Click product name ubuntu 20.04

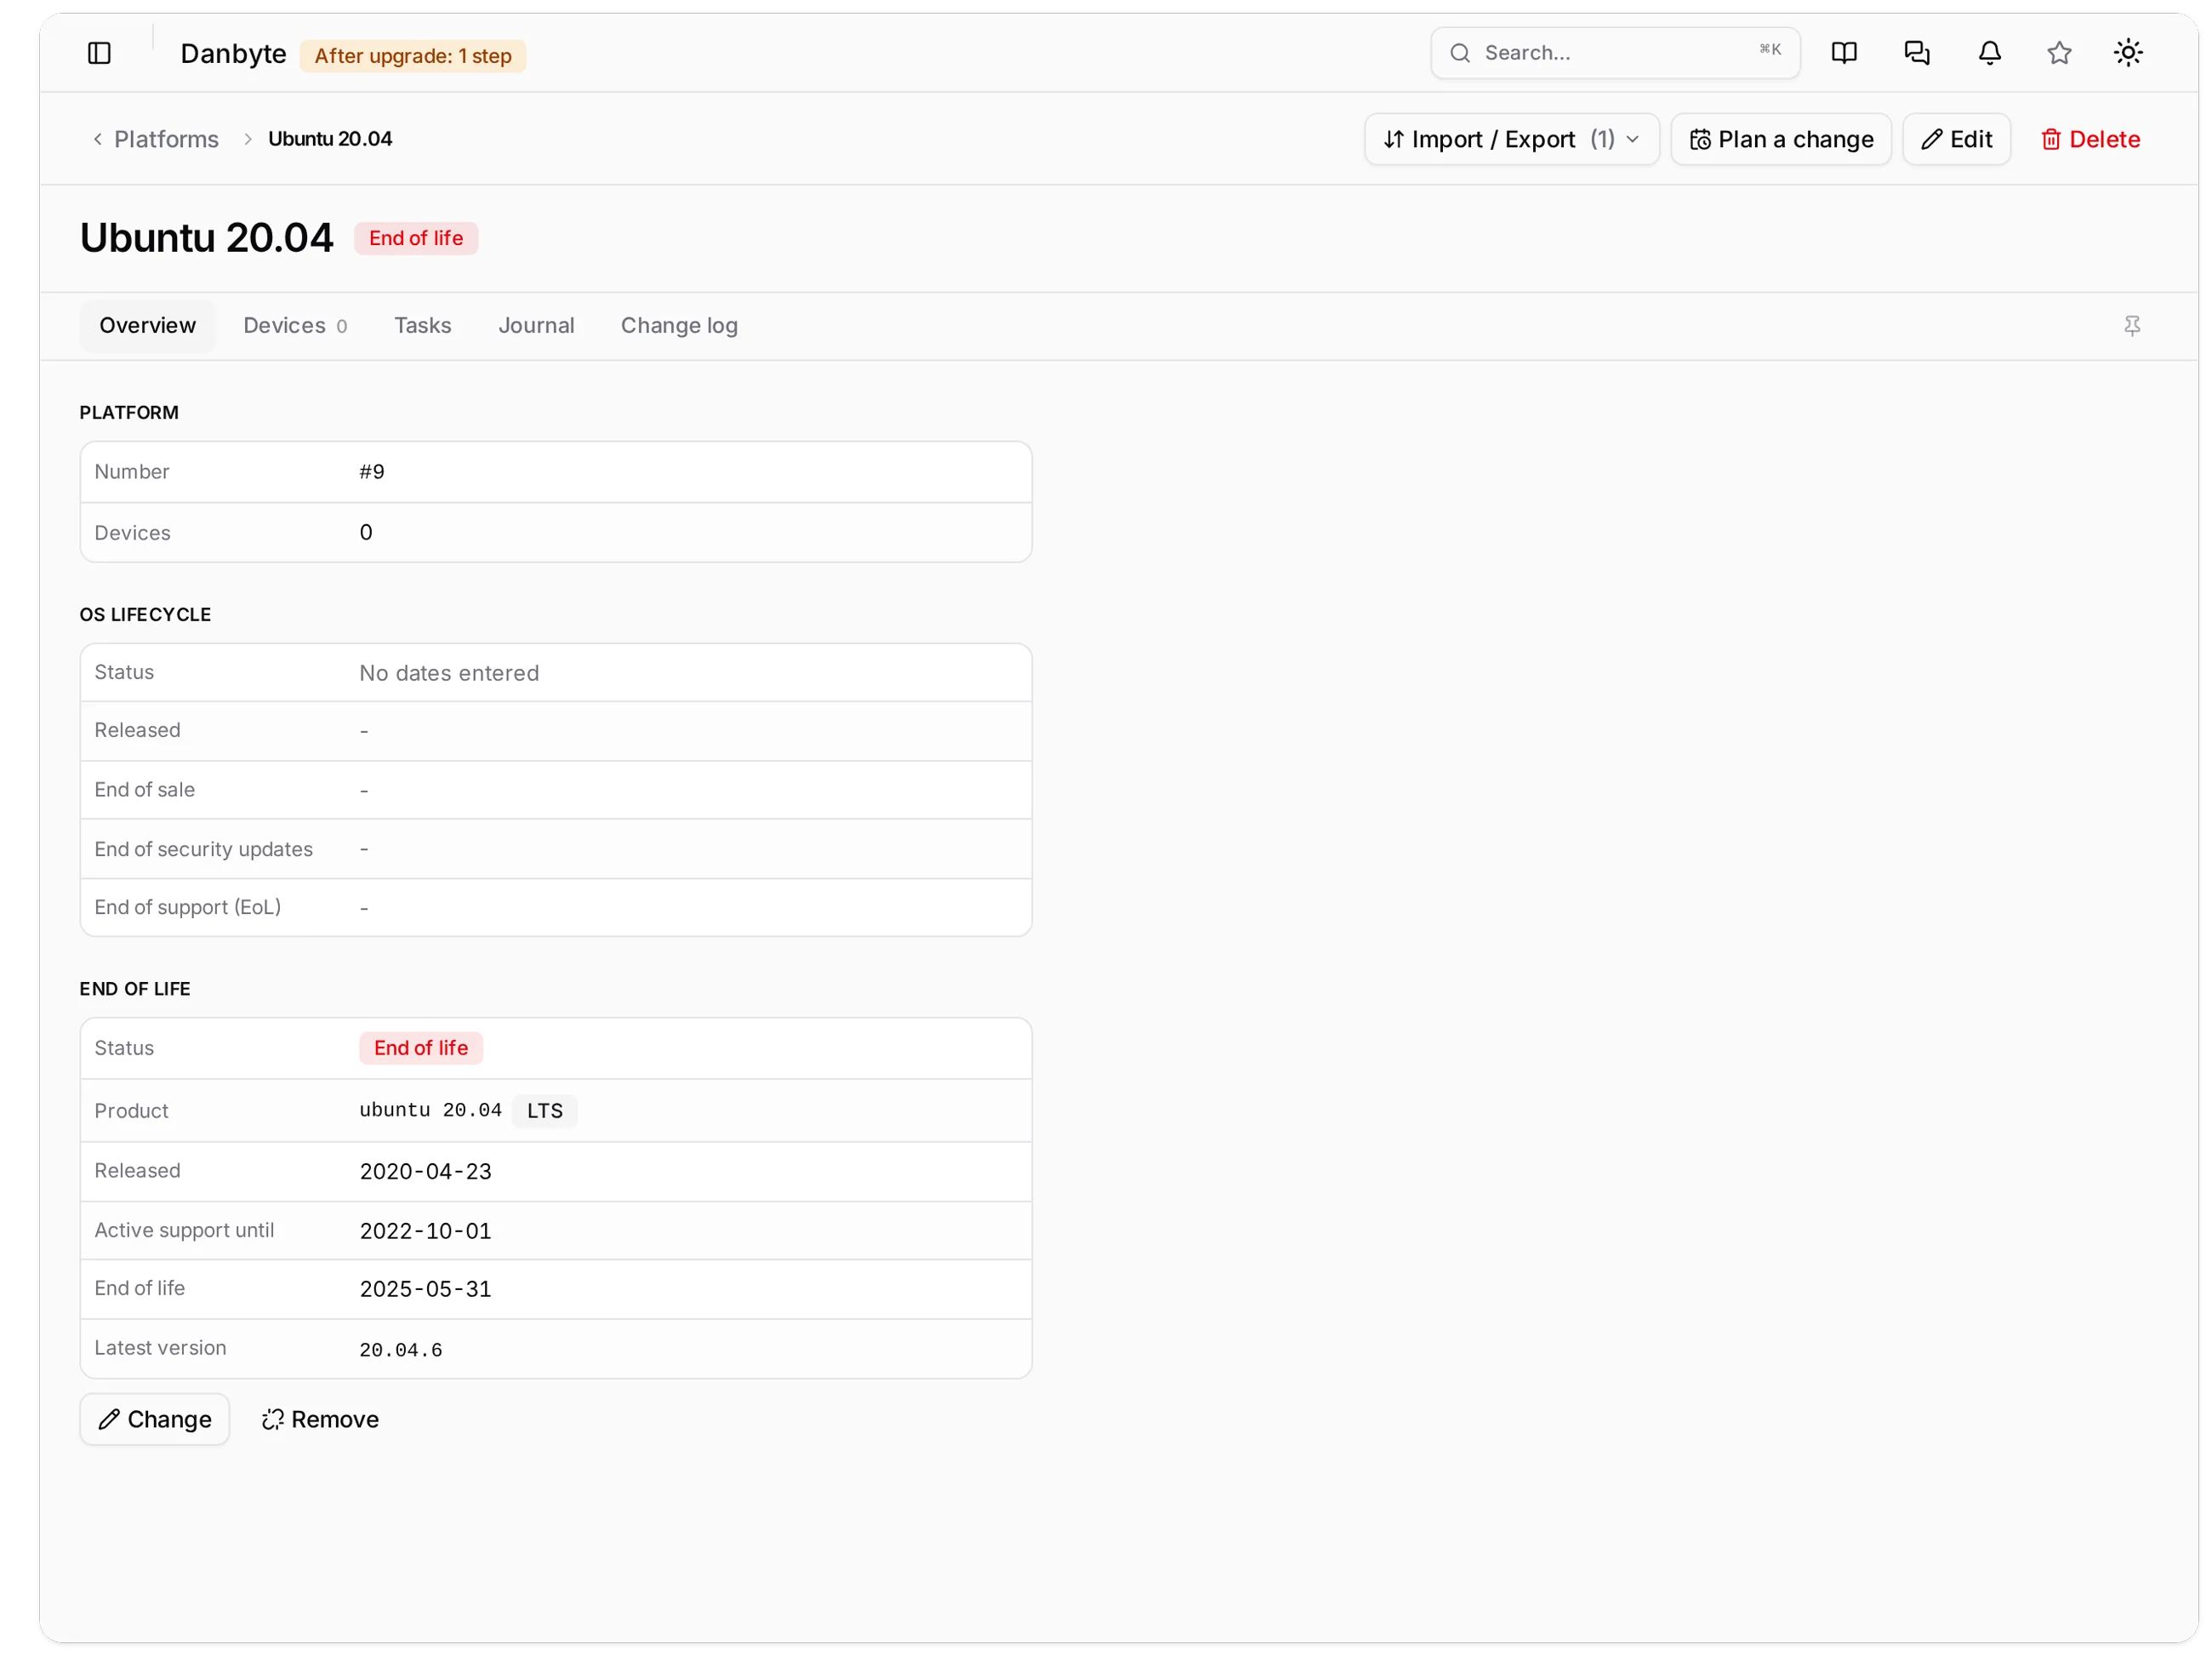click(x=431, y=1110)
